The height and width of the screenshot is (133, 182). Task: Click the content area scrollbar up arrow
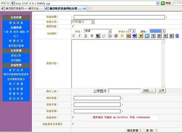point(163,42)
